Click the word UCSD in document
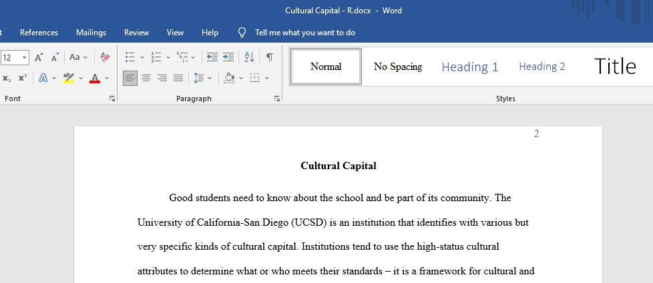 pos(308,222)
